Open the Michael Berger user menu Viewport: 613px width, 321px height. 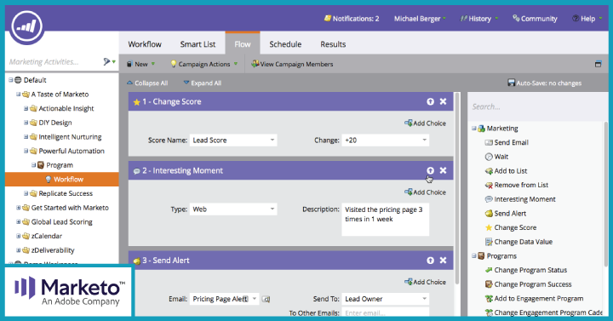point(420,19)
